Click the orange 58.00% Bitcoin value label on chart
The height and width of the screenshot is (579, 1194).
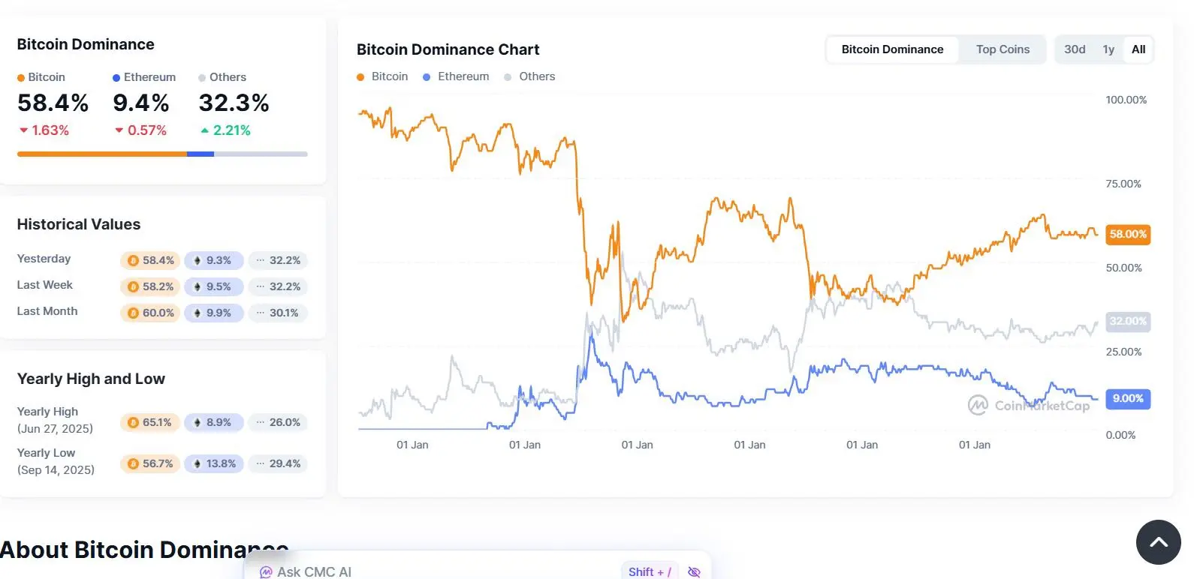1128,234
